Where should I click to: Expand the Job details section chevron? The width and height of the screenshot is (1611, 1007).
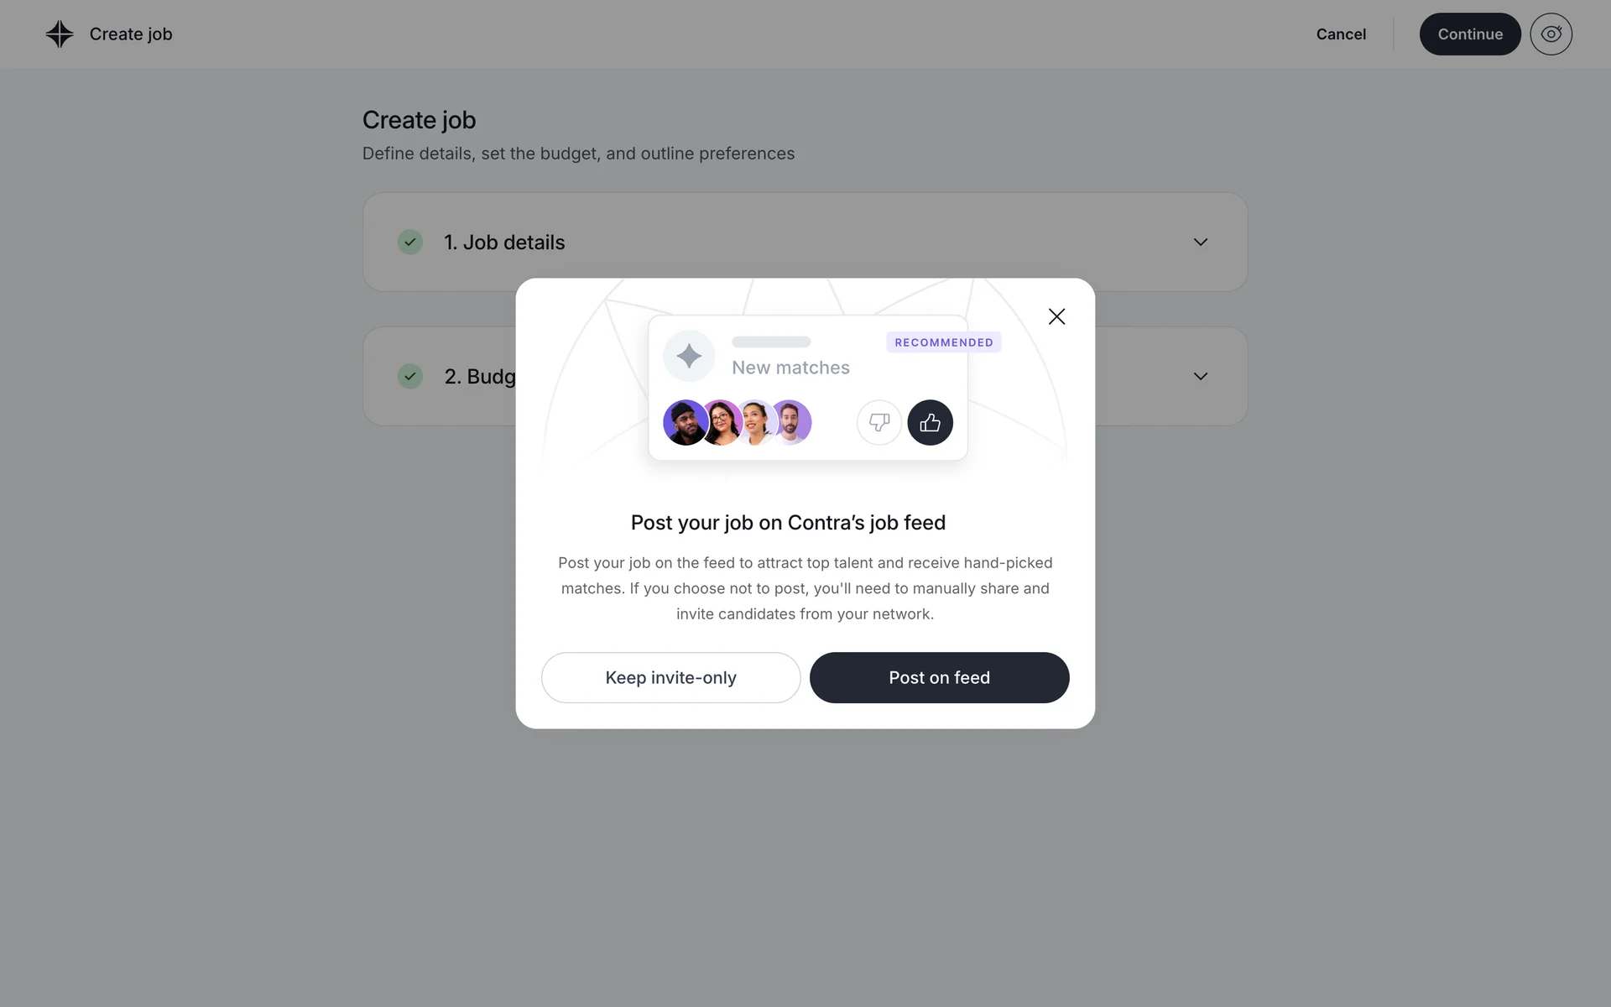pyautogui.click(x=1200, y=242)
